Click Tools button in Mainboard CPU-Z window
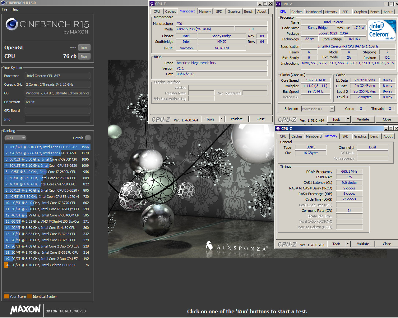398x318 pixels. click(x=210, y=119)
